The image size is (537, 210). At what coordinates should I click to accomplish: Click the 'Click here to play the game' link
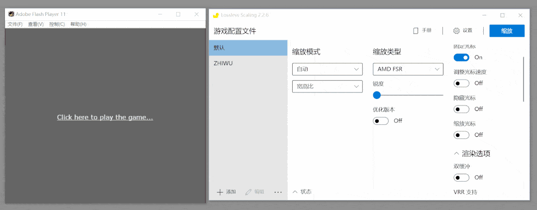point(105,117)
